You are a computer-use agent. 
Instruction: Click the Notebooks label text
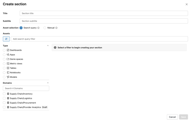(15, 73)
